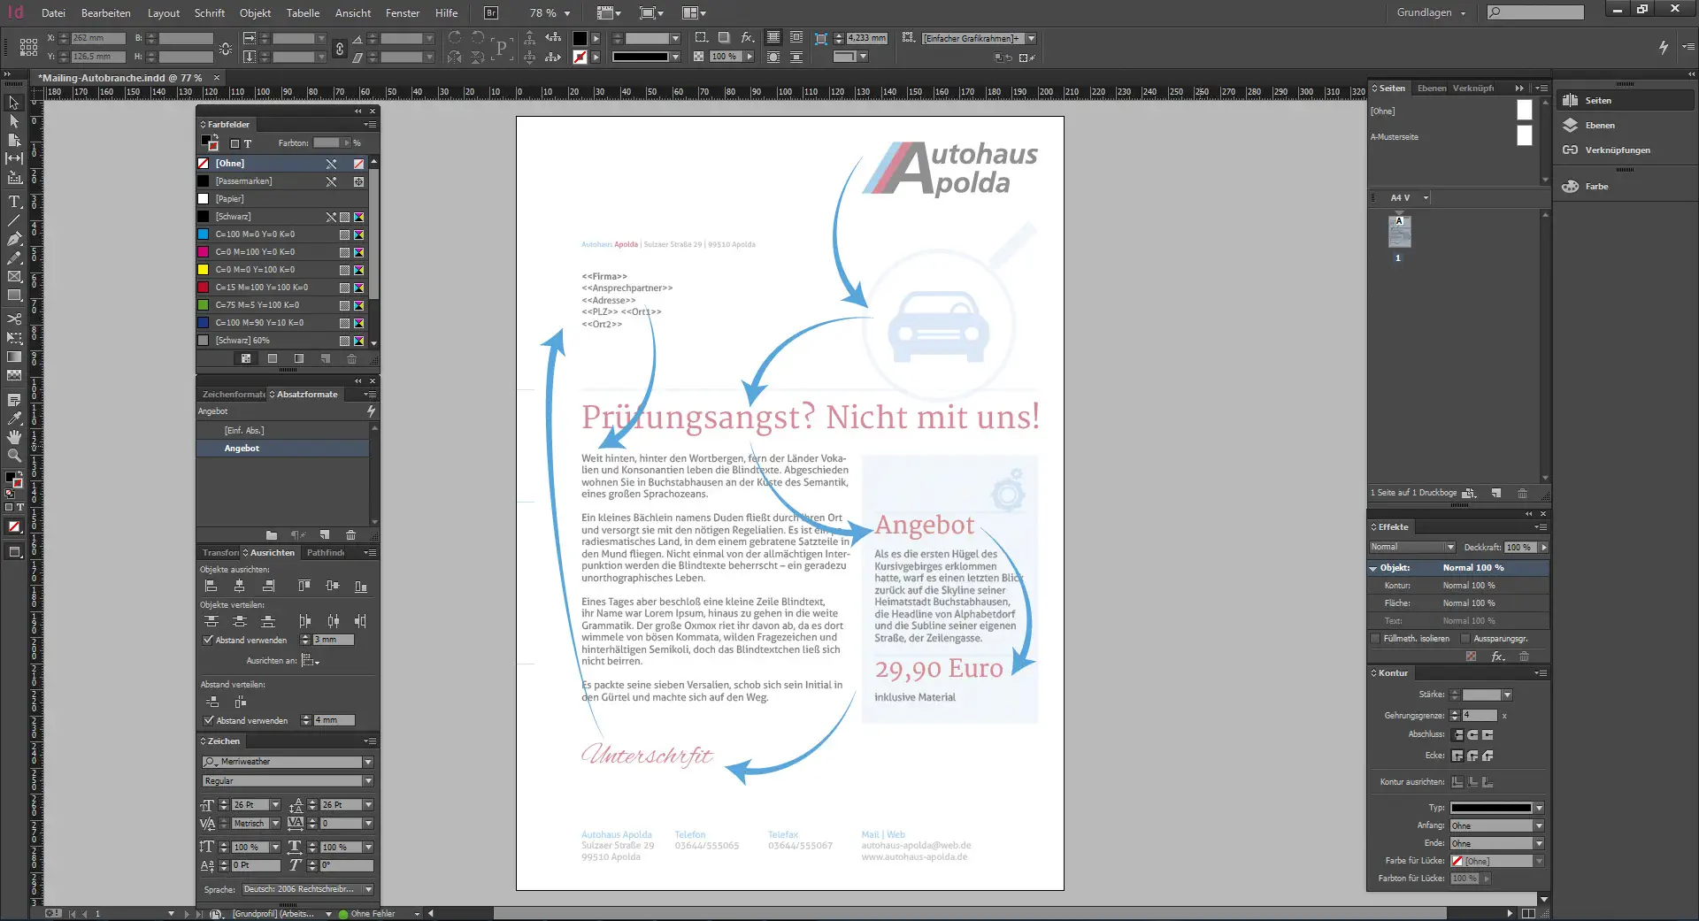Image resolution: width=1699 pixels, height=921 pixels.
Task: Open the Bearbeiten menu
Action: (105, 12)
